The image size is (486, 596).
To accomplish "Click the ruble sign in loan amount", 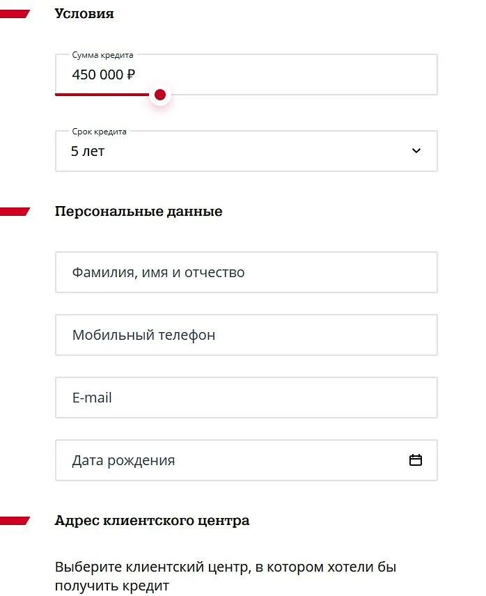I will pyautogui.click(x=131, y=74).
